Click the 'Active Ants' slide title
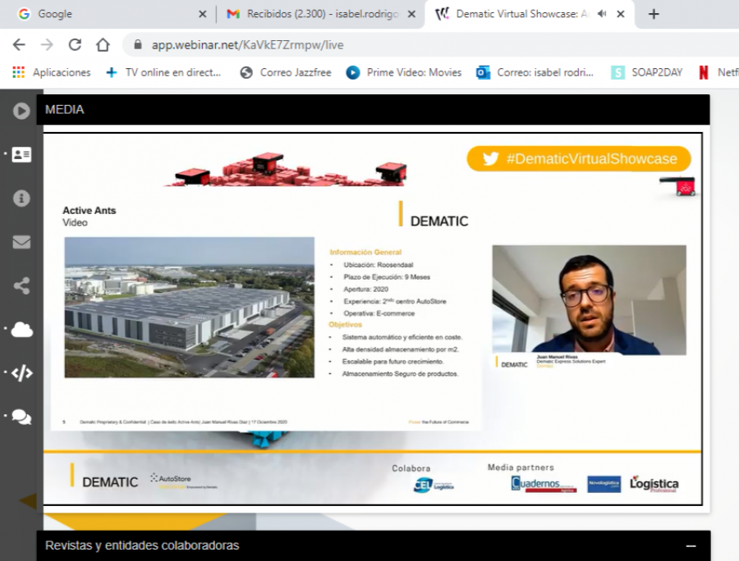 (x=89, y=210)
